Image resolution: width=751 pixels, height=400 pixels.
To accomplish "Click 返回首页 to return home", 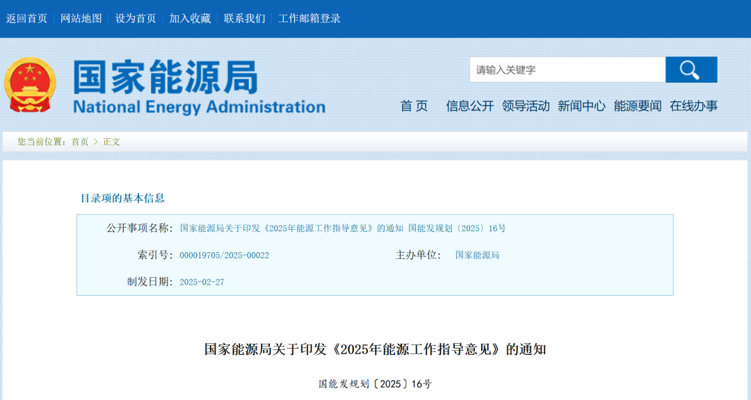I will click(x=29, y=18).
